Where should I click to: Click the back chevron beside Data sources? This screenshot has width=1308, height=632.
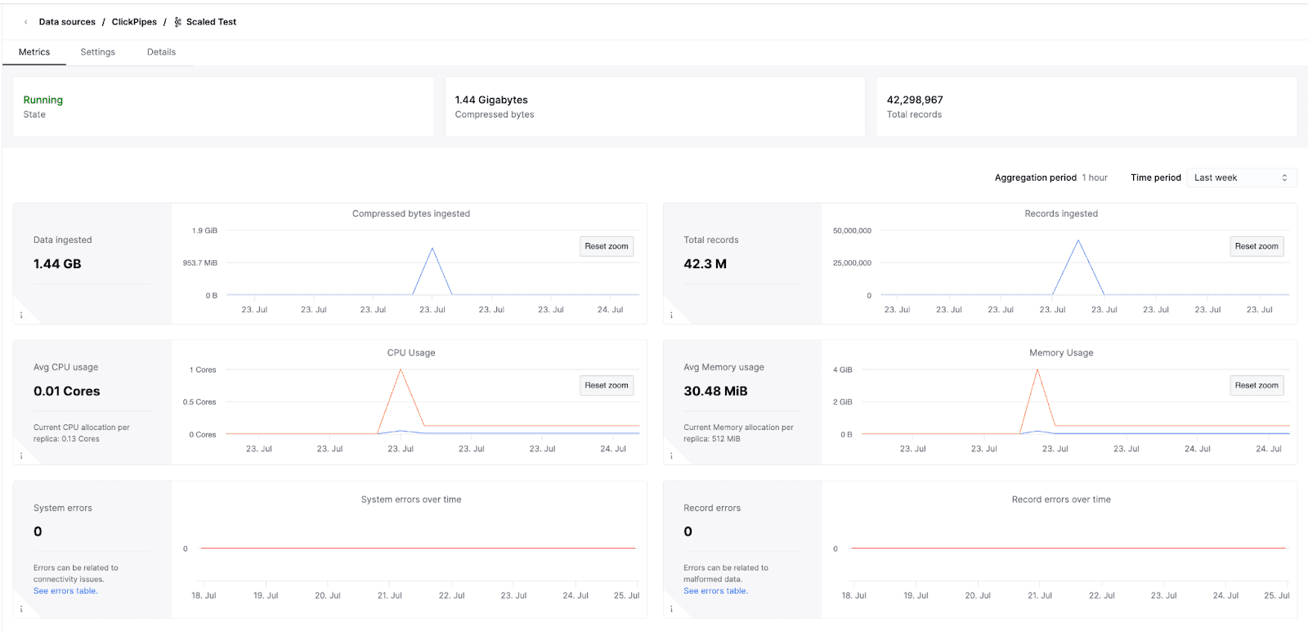[x=26, y=22]
